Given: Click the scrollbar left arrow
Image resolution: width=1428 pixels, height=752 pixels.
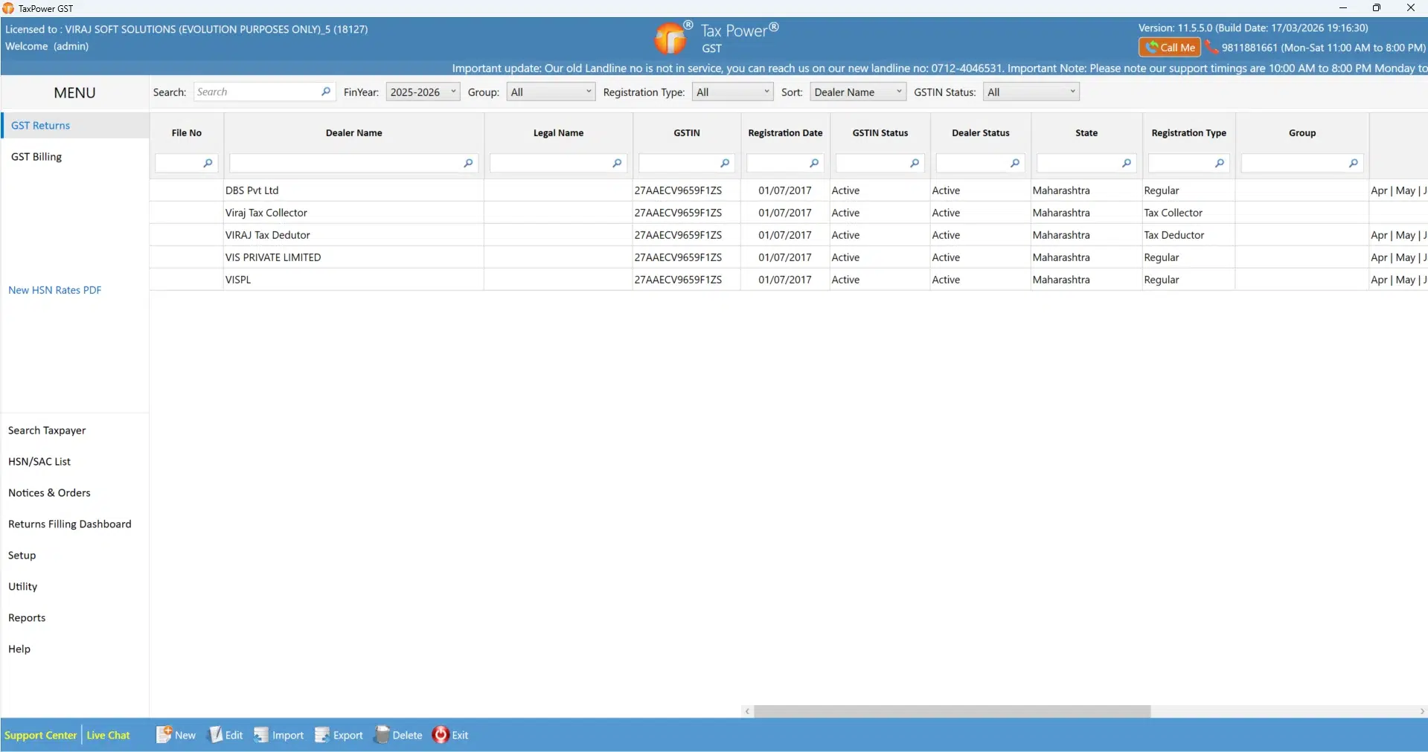Looking at the screenshot, I should (x=747, y=712).
